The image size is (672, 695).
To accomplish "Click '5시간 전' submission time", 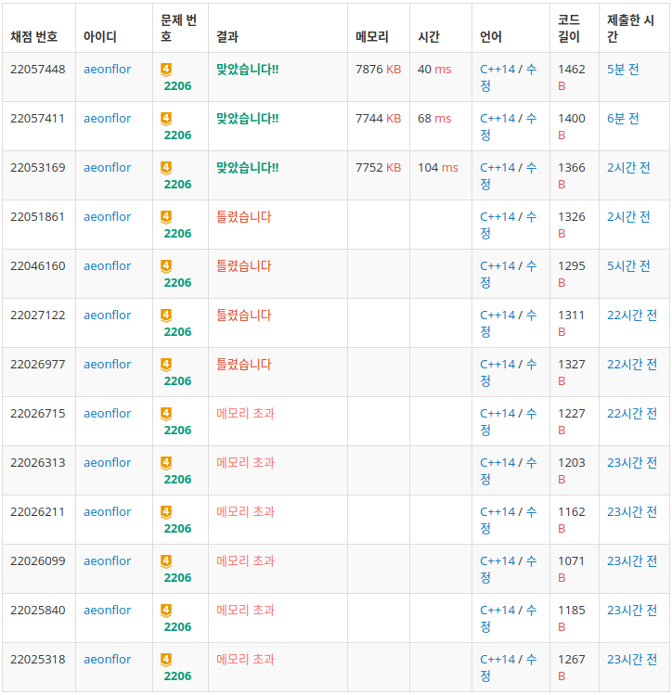I will 628,266.
